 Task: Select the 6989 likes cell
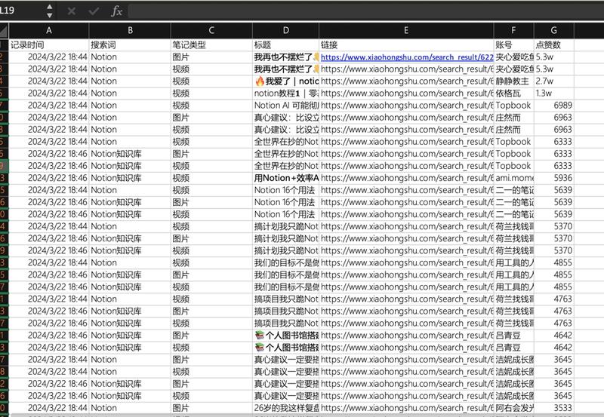click(553, 106)
